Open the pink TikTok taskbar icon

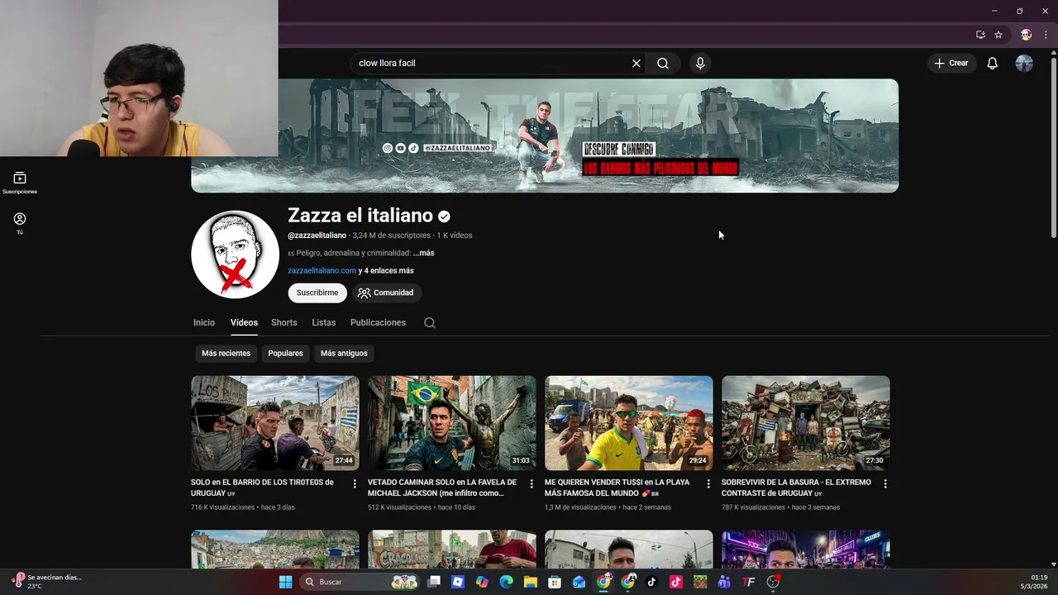pos(675,582)
